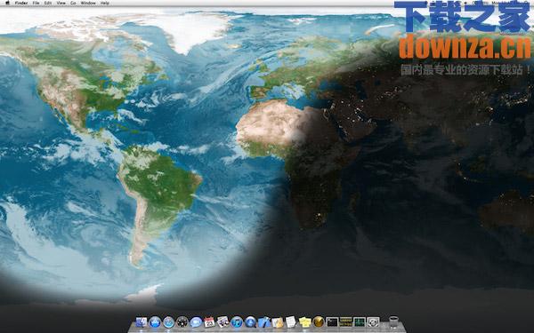
Task: Open the QuickTime Player icon
Action: click(x=250, y=321)
